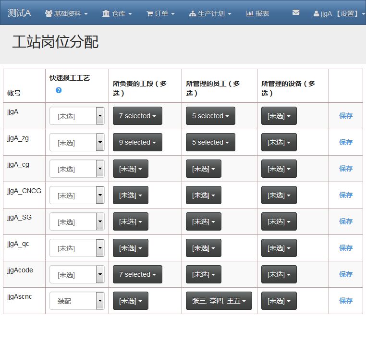Open equipment dropdown for jjgA_qc row
The image size is (366, 343).
tap(279, 248)
